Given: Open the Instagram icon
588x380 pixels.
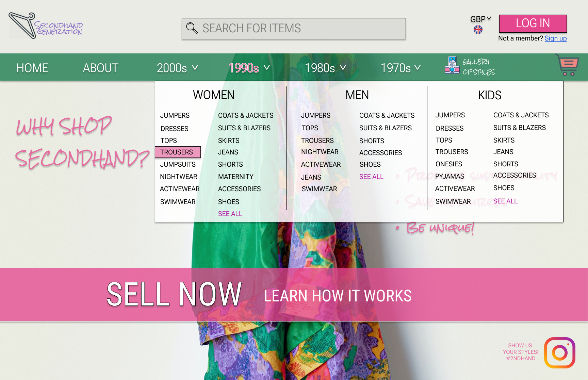Looking at the screenshot, I should [560, 353].
